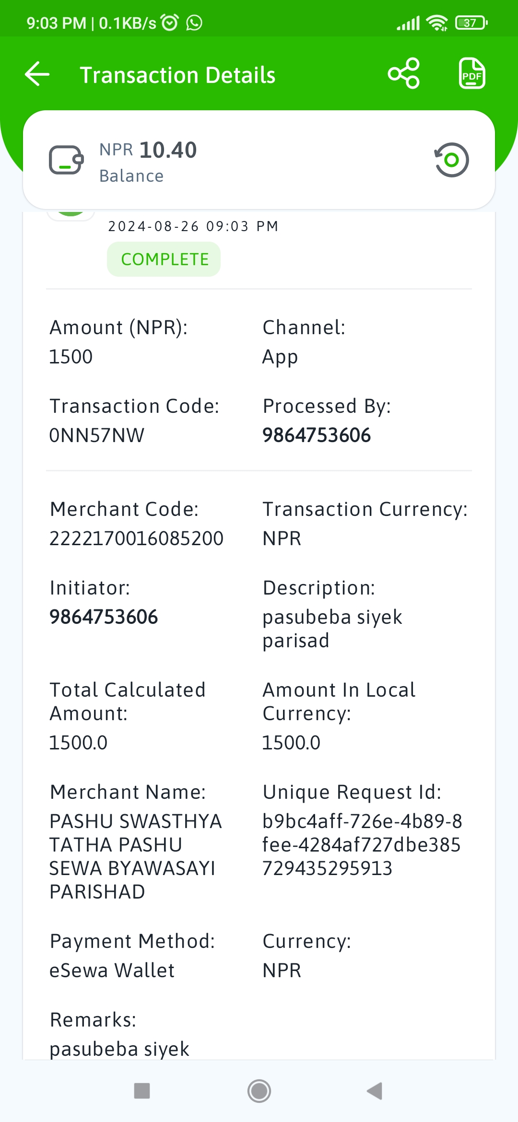
Task: Tap the Unique Request Id value
Action: [362, 845]
